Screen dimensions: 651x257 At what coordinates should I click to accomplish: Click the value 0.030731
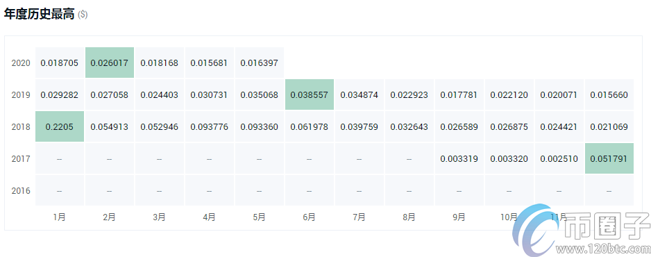(210, 95)
